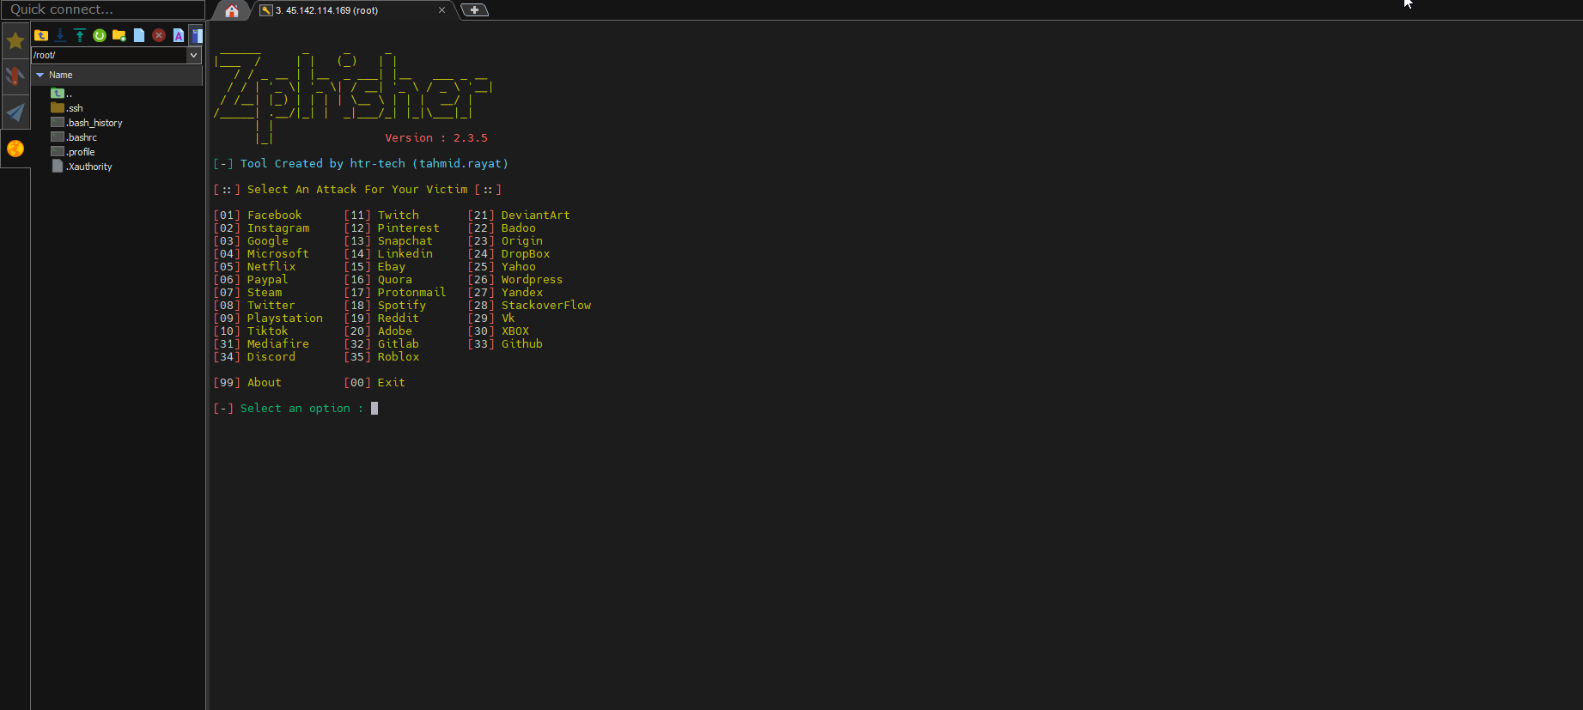Click the upload to current folder icon
Viewport: 1583px width, 710px height.
click(x=80, y=35)
